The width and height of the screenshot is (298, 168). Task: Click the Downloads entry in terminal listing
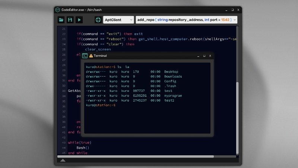click(173, 77)
